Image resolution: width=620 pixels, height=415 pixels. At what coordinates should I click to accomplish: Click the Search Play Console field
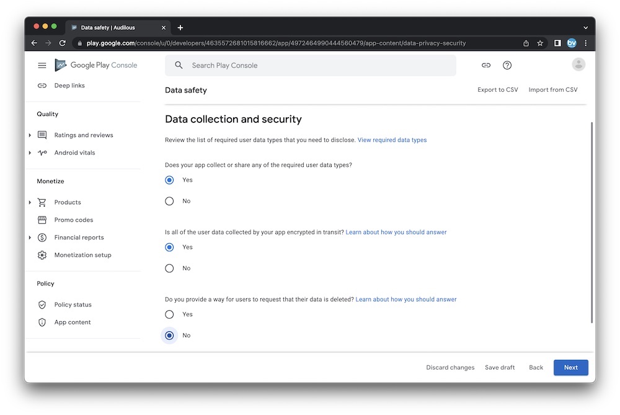tap(311, 65)
